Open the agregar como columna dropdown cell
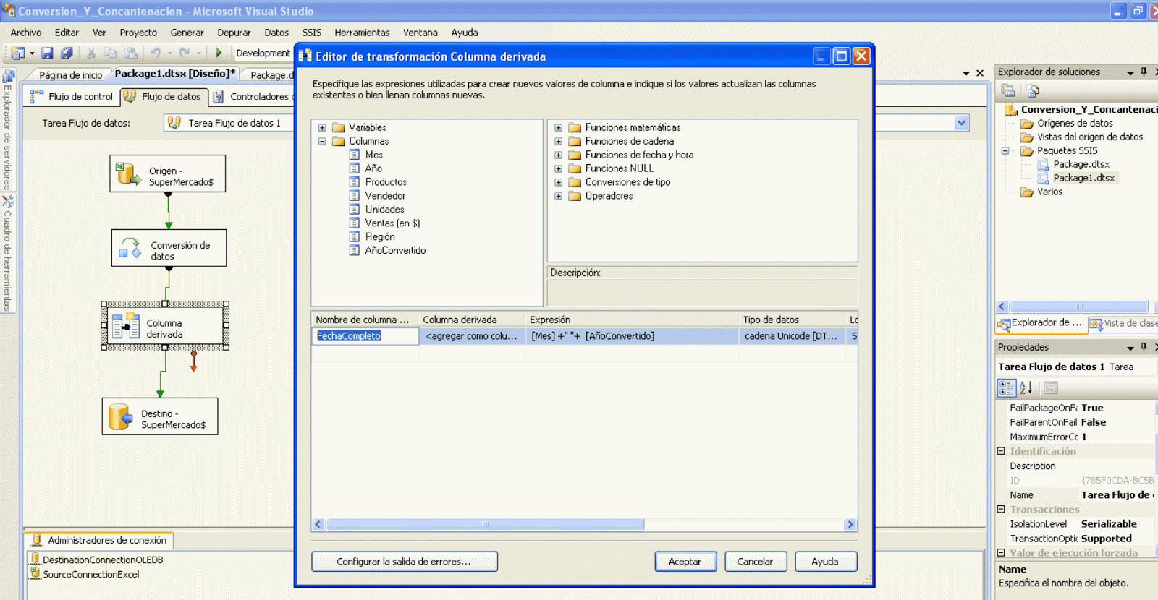The image size is (1158, 600). click(472, 335)
